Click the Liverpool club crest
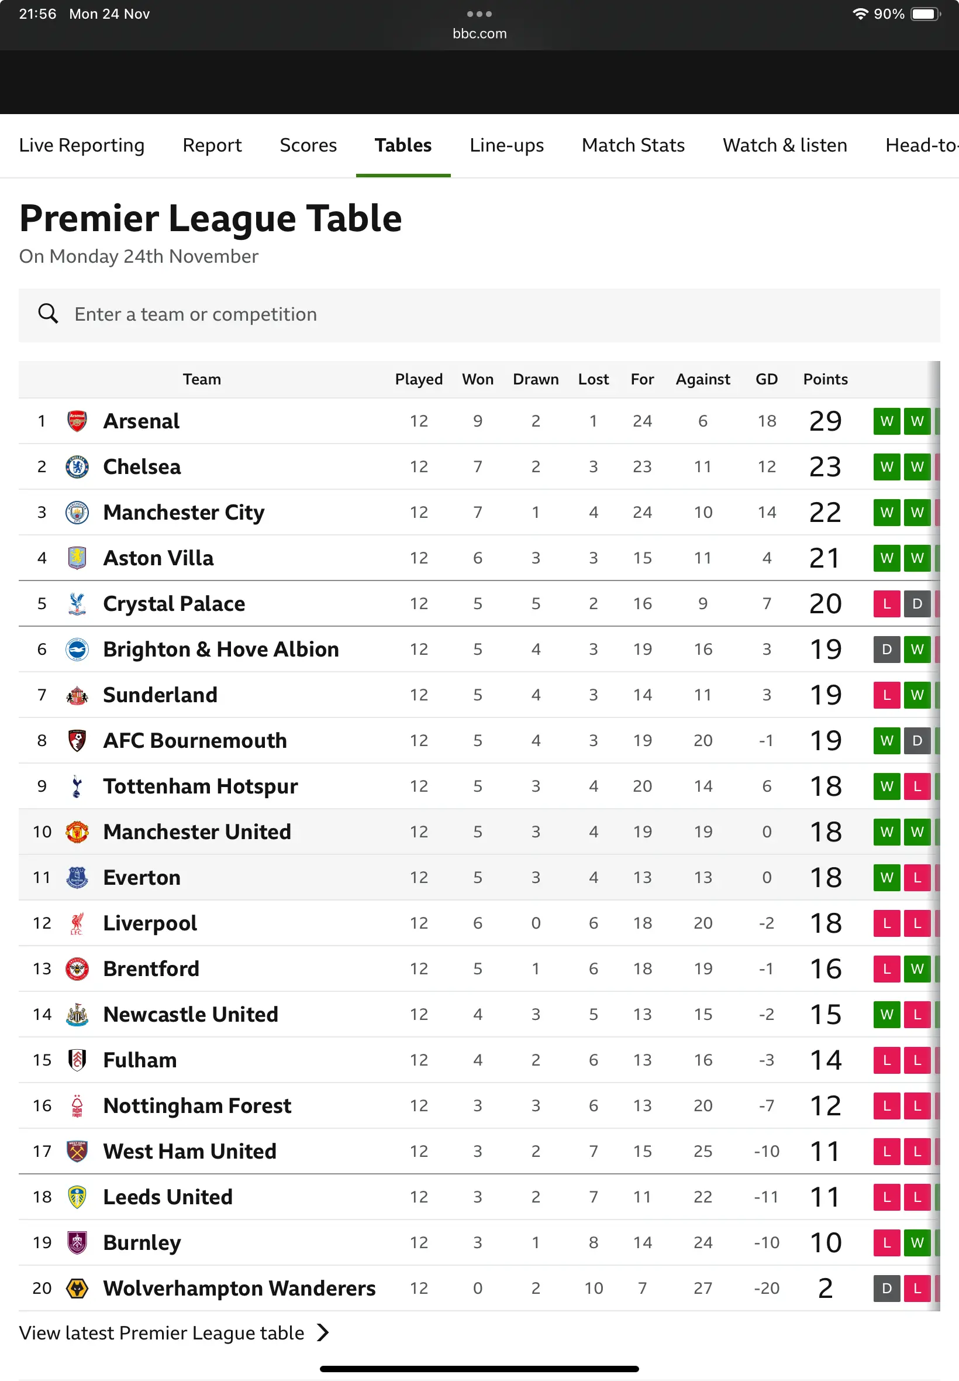 coord(77,923)
